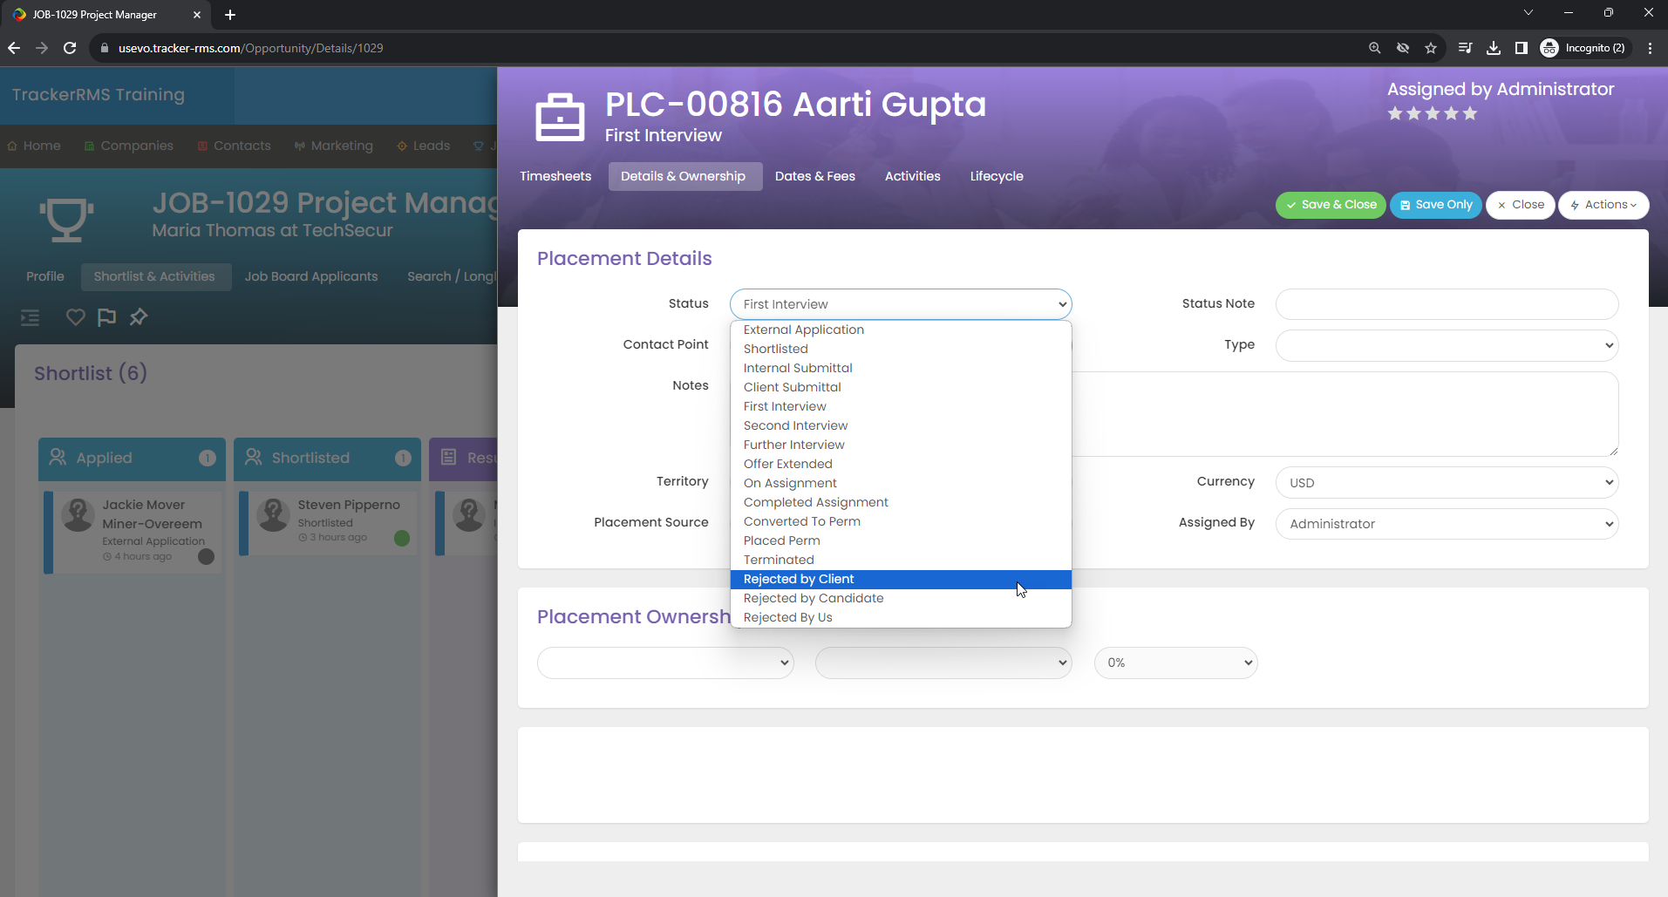Screen dimensions: 1668x897
Task: Open the Activities tab
Action: 913,176
